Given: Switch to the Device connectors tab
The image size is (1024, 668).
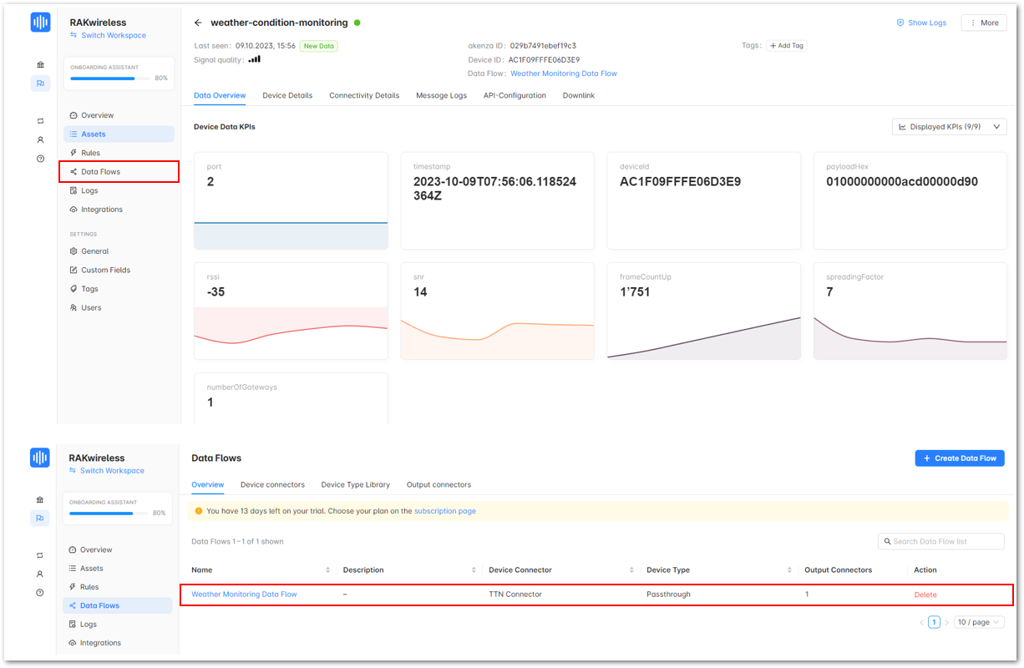Looking at the screenshot, I should point(272,484).
